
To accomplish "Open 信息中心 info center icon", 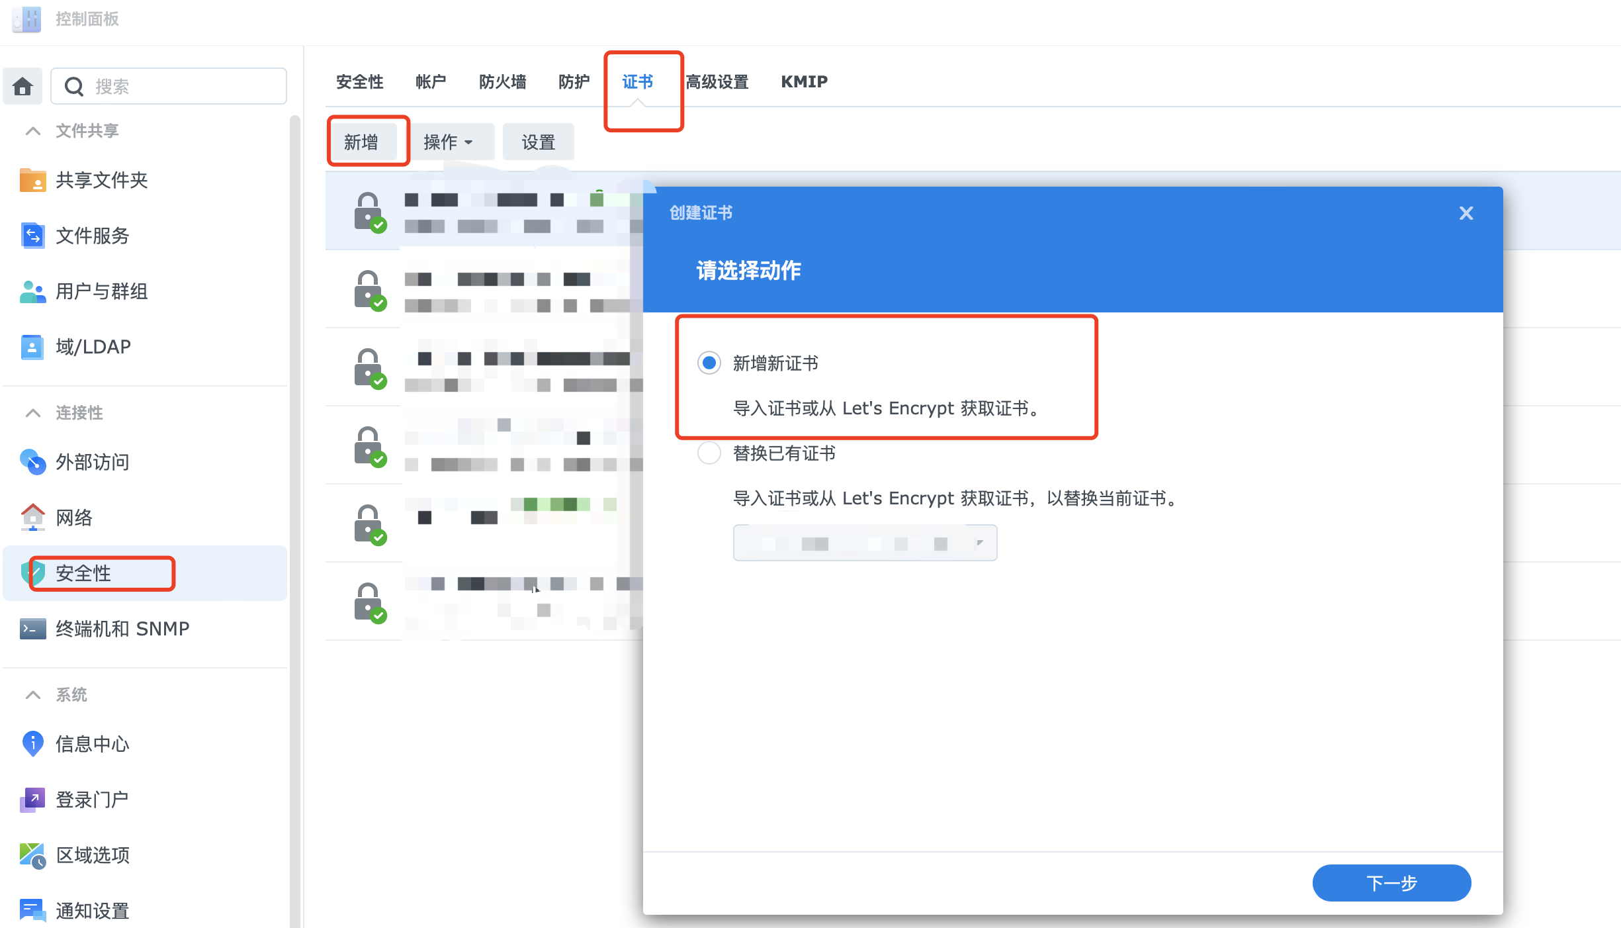I will [32, 744].
